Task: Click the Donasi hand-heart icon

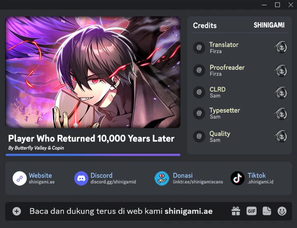Action: pyautogui.click(x=162, y=179)
